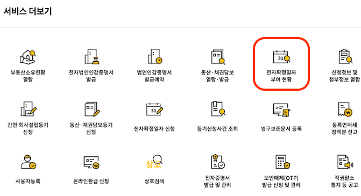Click the 온라인환급 신청 label

click(x=91, y=181)
